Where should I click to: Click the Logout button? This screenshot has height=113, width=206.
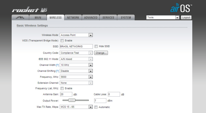point(186,17)
